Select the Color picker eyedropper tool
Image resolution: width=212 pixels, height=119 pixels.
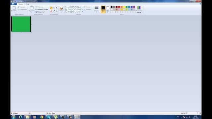click(x=54, y=11)
